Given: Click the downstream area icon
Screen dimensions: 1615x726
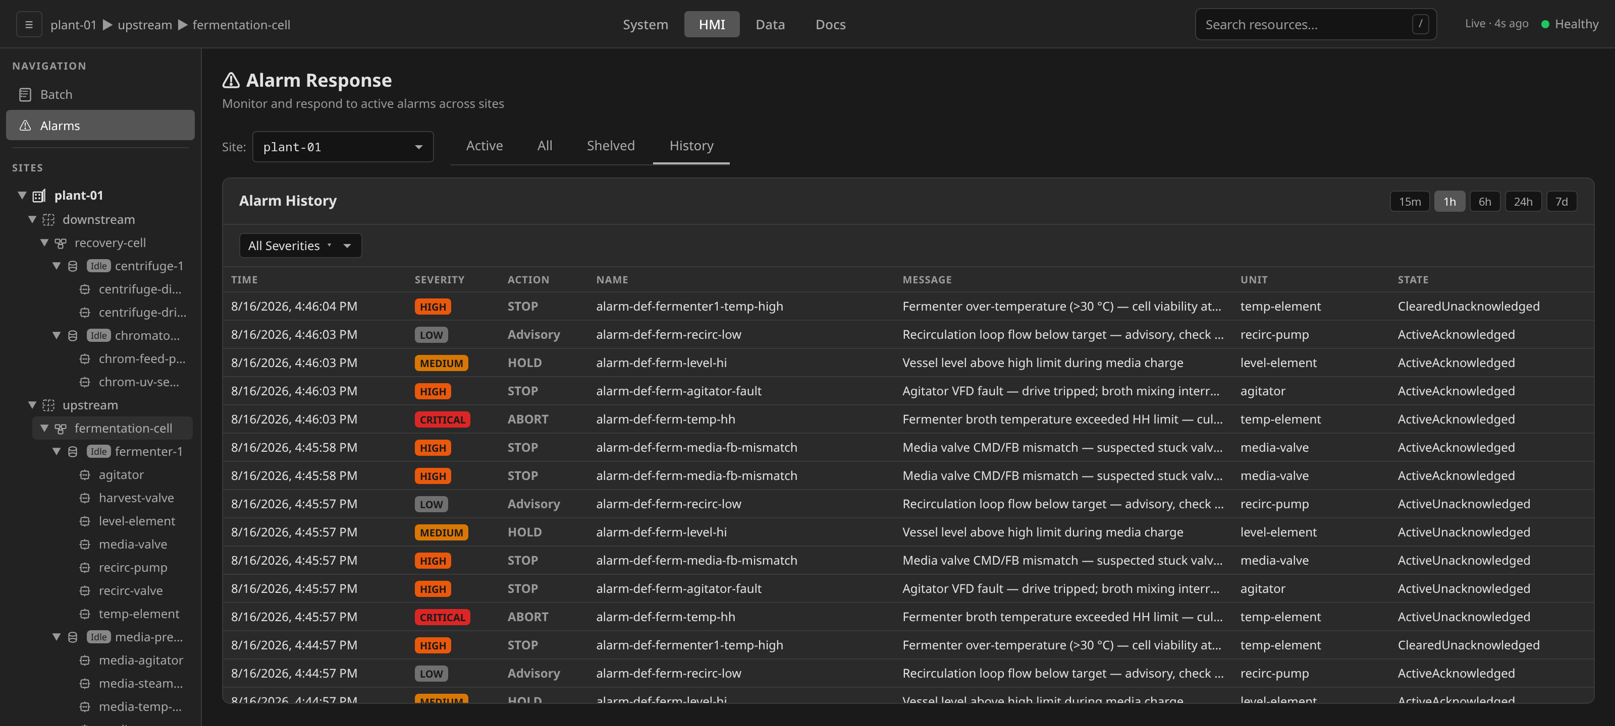Looking at the screenshot, I should point(48,219).
